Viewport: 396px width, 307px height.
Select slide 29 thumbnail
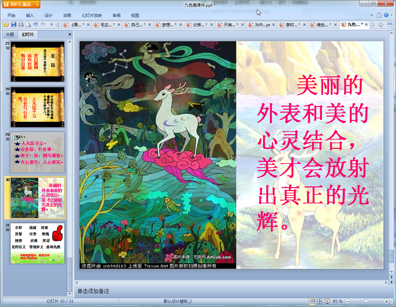pos(37,152)
